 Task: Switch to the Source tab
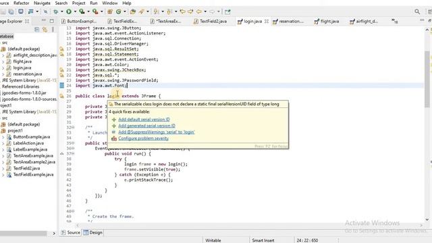70,232
